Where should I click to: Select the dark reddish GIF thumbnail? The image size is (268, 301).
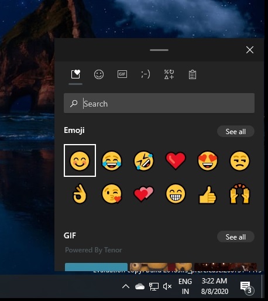225,267
